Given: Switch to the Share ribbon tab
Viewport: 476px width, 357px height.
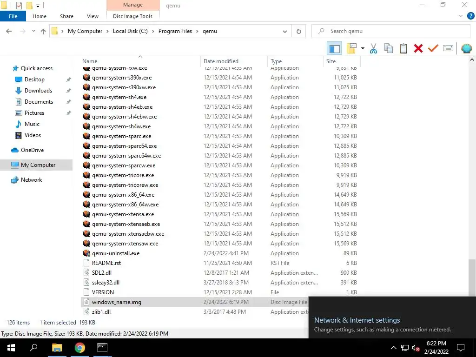Looking at the screenshot, I should tap(66, 16).
